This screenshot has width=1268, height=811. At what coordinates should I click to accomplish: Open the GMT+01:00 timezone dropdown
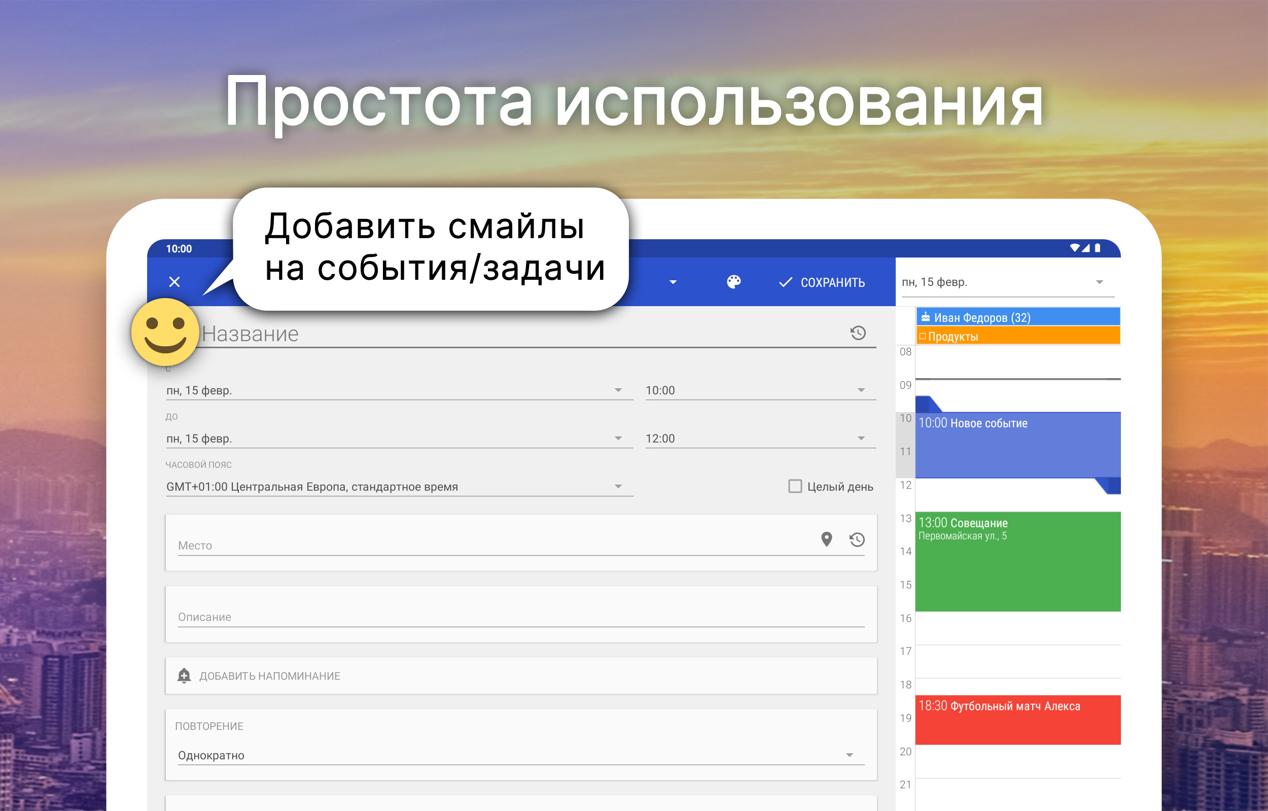point(399,487)
